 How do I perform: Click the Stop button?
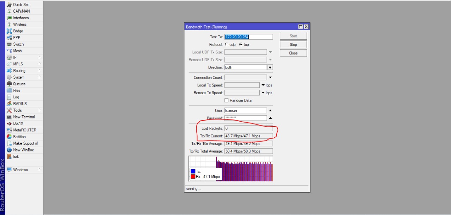[293, 45]
